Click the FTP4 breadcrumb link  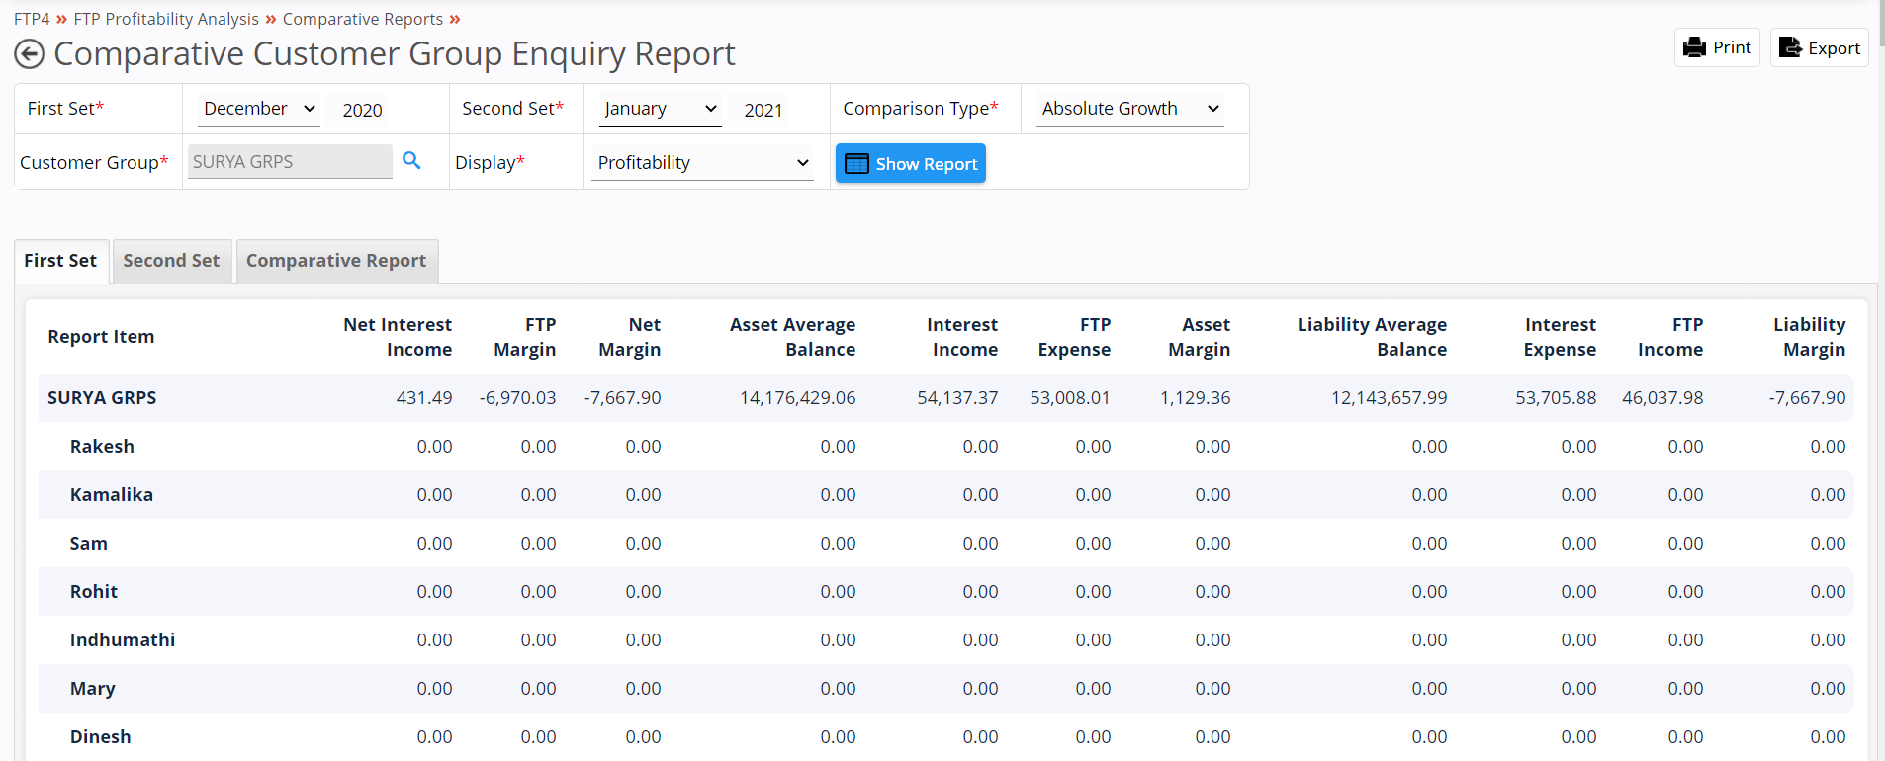32,19
